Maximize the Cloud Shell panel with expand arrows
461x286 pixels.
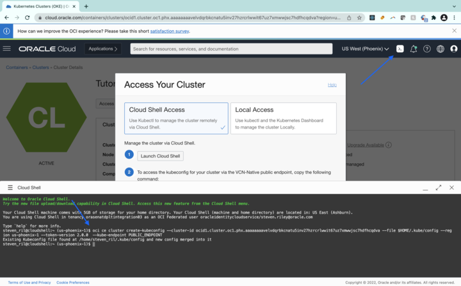click(x=439, y=187)
